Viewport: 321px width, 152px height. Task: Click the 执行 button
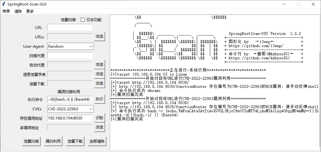[x=99, y=99]
